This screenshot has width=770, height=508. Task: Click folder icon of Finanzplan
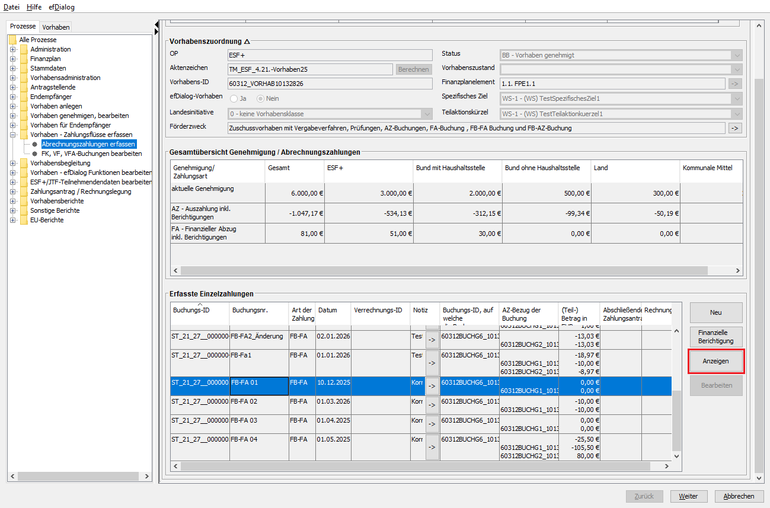tap(24, 59)
